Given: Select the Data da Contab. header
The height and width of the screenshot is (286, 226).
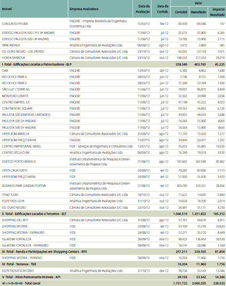Looking at the screenshot, I should 162,9.
